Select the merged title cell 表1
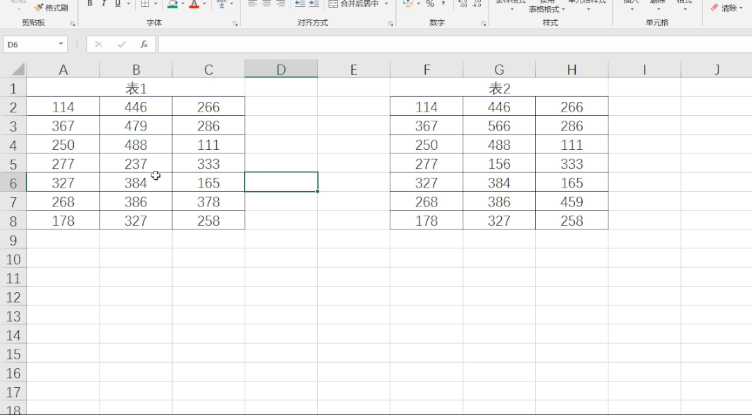 pos(136,88)
